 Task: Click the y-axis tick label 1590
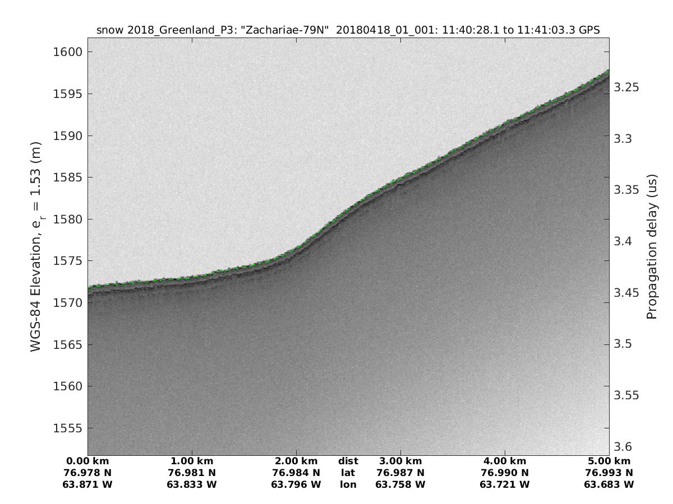pyautogui.click(x=67, y=136)
